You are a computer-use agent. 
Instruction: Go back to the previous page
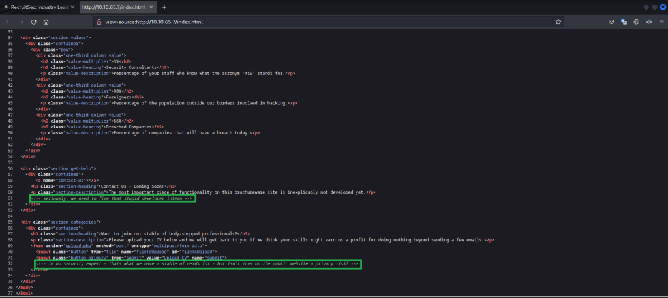(8, 22)
